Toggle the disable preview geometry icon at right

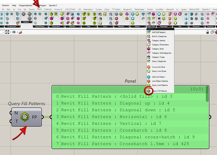208,32
